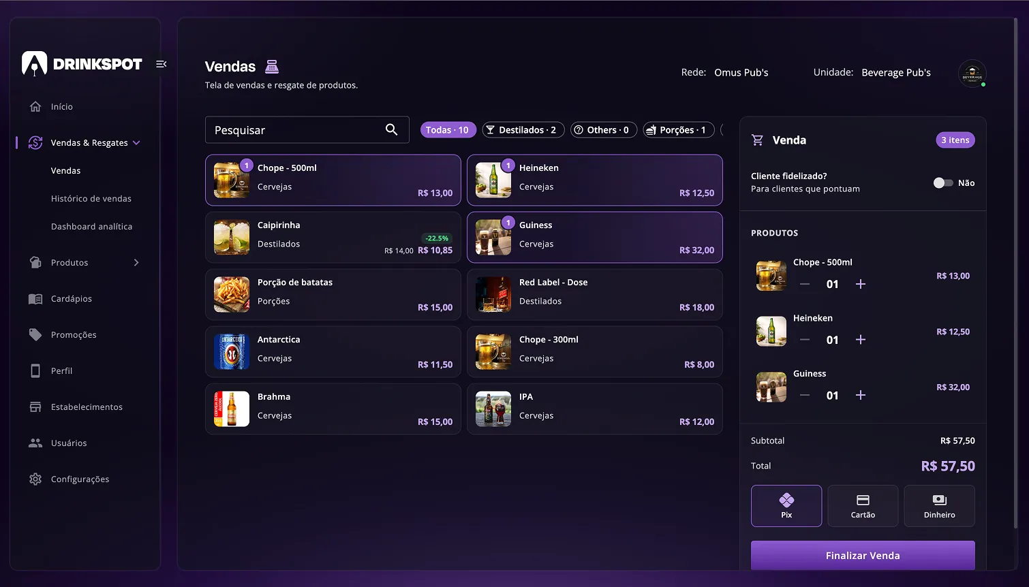The width and height of the screenshot is (1029, 587).
Task: Filter by Others · 0 category
Action: tap(604, 130)
